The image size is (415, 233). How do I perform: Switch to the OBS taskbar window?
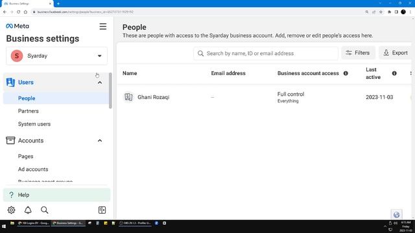135,223
